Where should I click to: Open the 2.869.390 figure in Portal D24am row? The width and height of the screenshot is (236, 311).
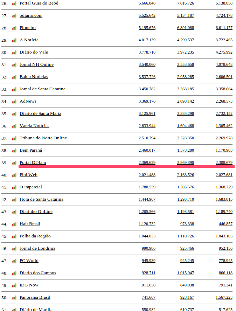pos(186,163)
